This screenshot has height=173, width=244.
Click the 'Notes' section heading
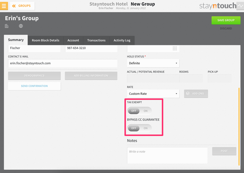click(x=132, y=140)
